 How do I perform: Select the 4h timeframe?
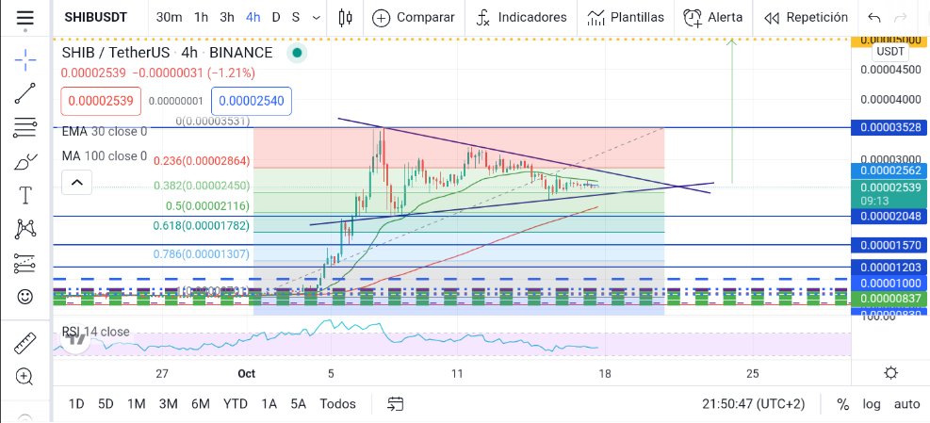253,18
